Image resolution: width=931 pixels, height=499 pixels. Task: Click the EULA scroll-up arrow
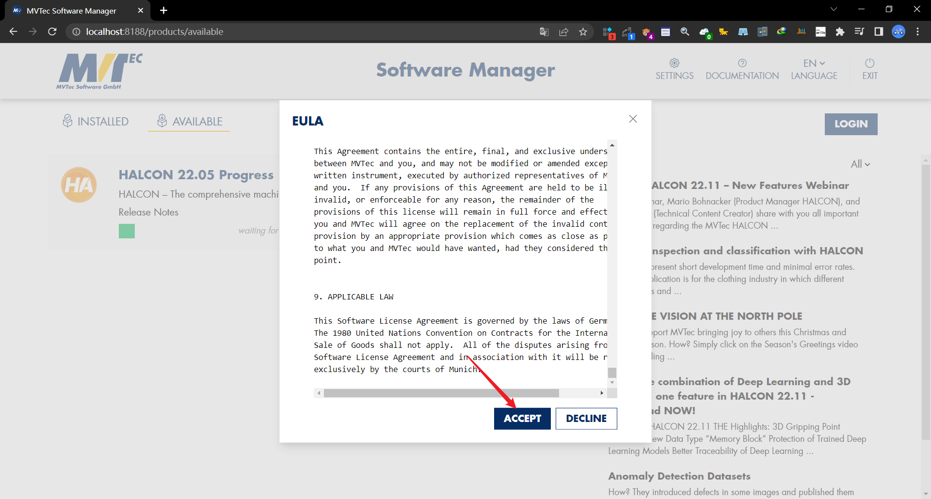point(612,145)
